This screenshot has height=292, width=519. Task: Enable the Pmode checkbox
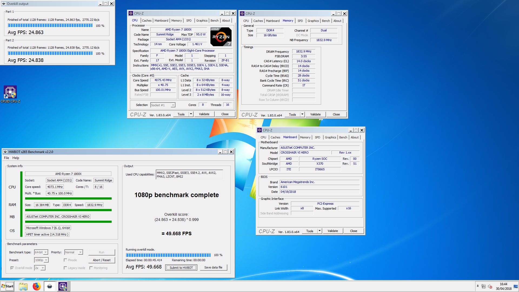click(x=65, y=260)
